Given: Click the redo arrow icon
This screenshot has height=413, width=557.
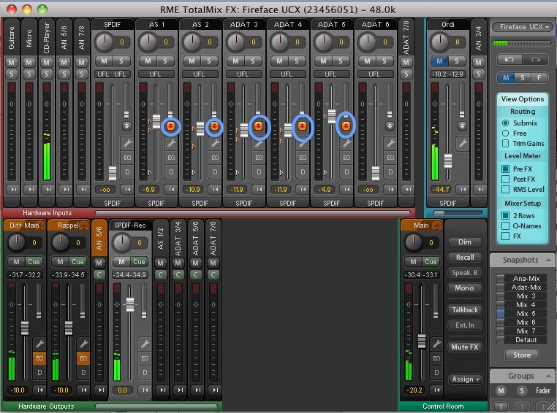Looking at the screenshot, I should tap(535, 60).
